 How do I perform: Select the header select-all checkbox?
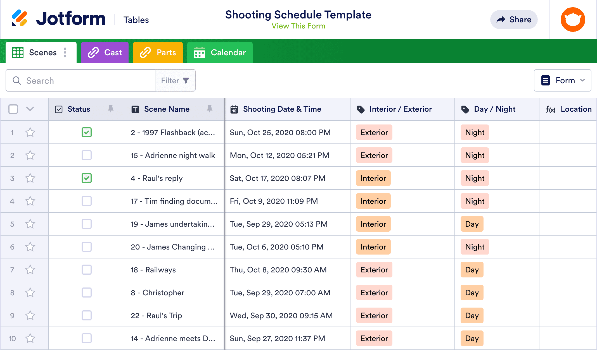13,109
